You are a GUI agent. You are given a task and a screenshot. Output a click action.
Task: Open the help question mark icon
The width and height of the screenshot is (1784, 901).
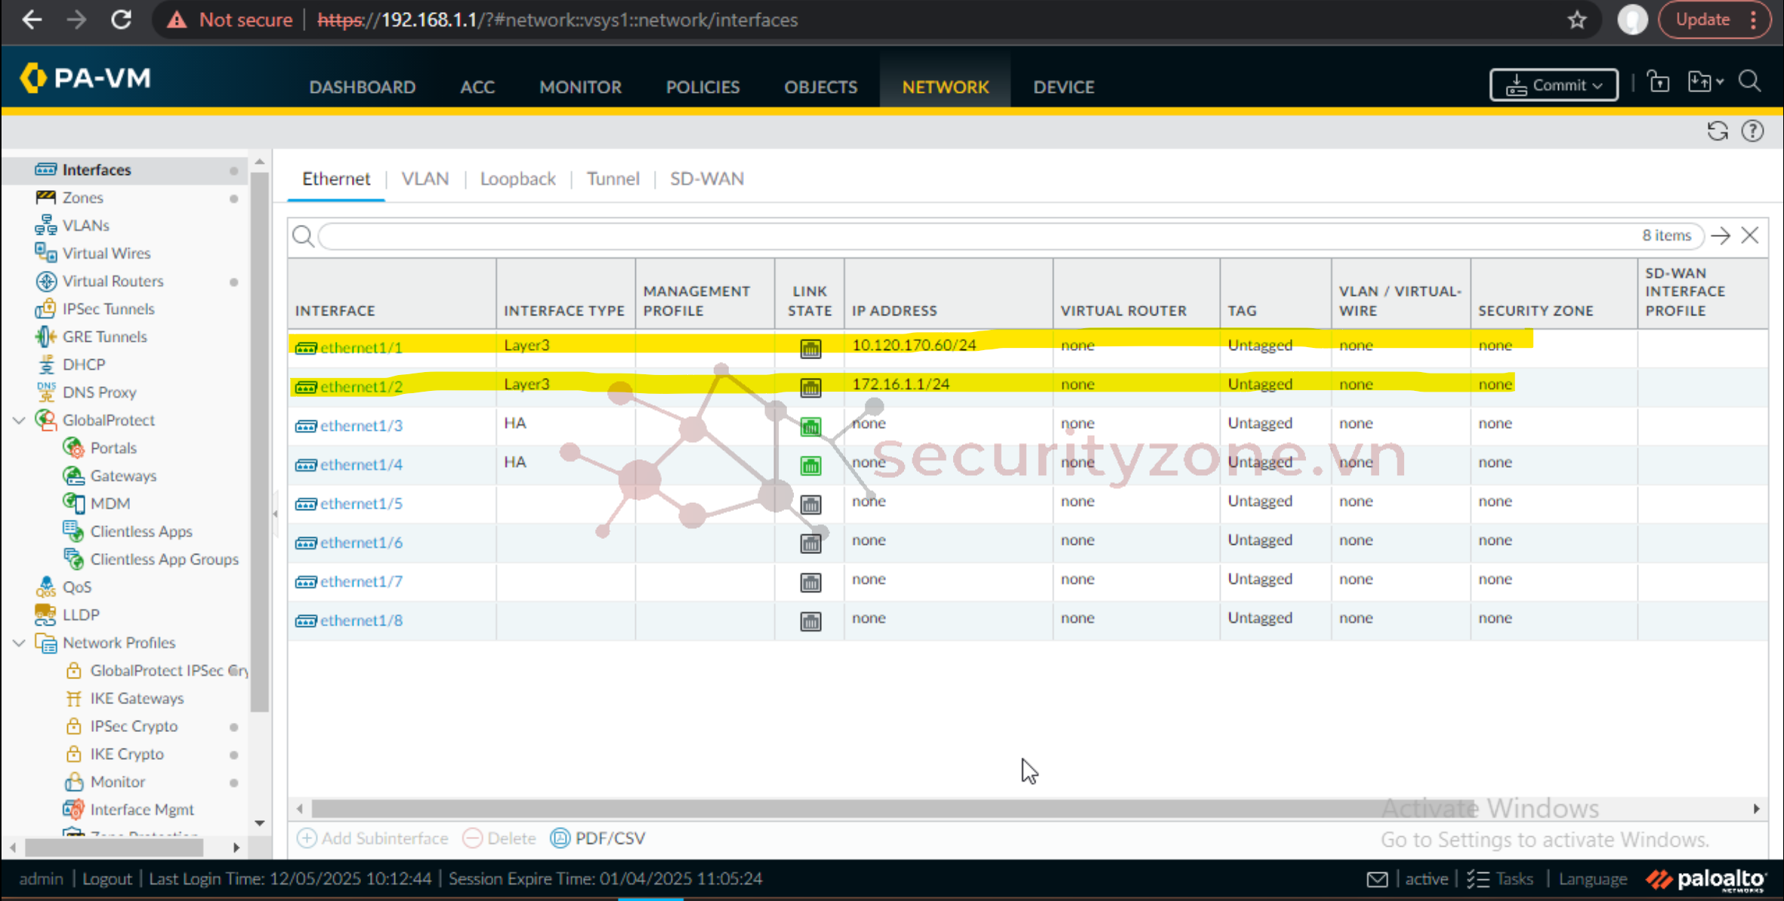pos(1752,131)
